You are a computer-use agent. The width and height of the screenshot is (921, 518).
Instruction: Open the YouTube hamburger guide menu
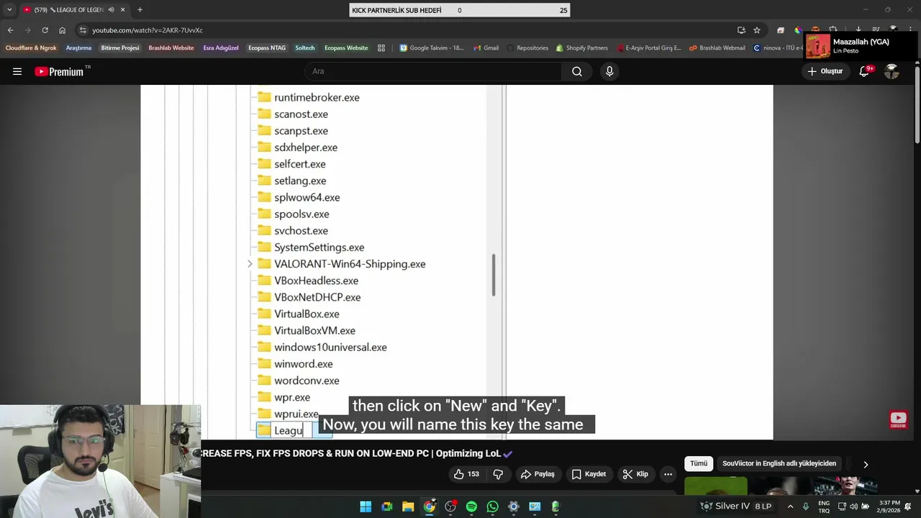(x=17, y=71)
